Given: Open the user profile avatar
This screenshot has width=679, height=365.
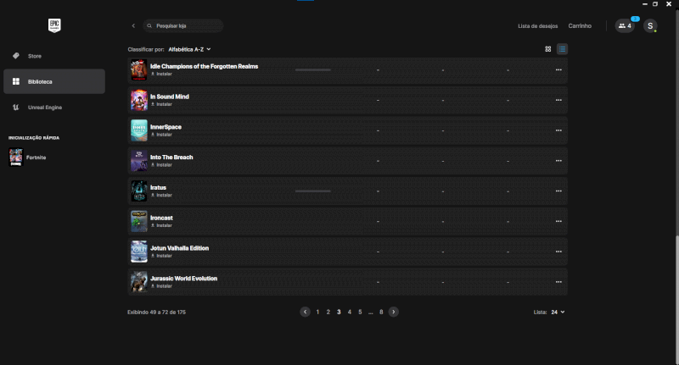Looking at the screenshot, I should pos(650,26).
